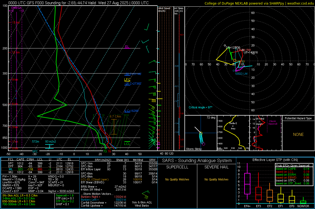
Task: Click the "Inf. Temp. Adv." panel header
Action: (x=179, y=11)
